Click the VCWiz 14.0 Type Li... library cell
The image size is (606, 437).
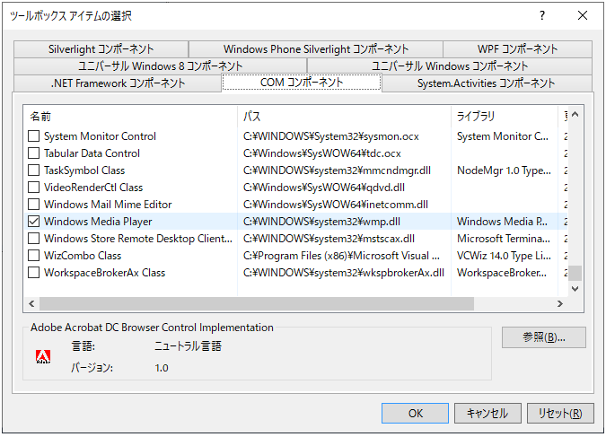point(504,256)
